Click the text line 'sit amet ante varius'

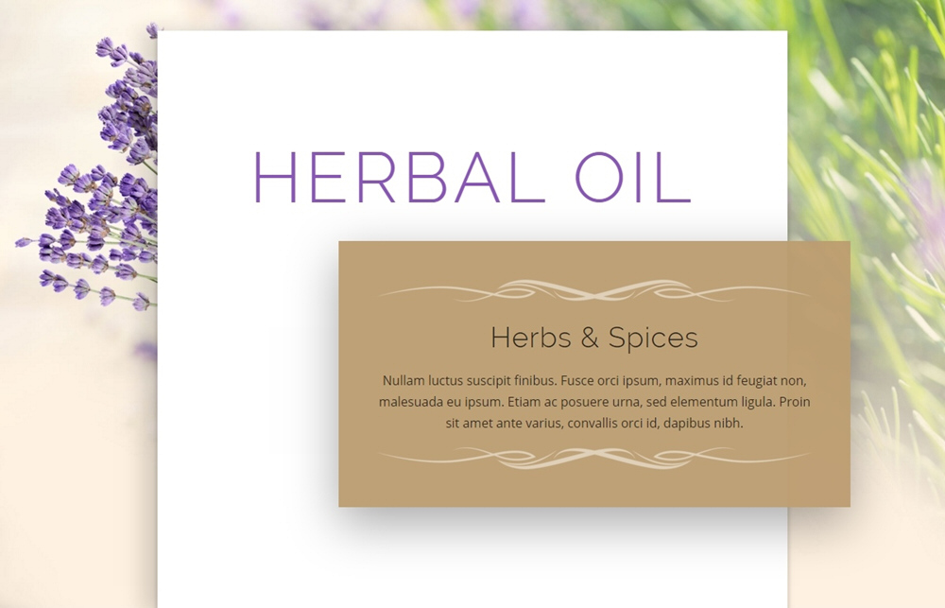pos(594,423)
